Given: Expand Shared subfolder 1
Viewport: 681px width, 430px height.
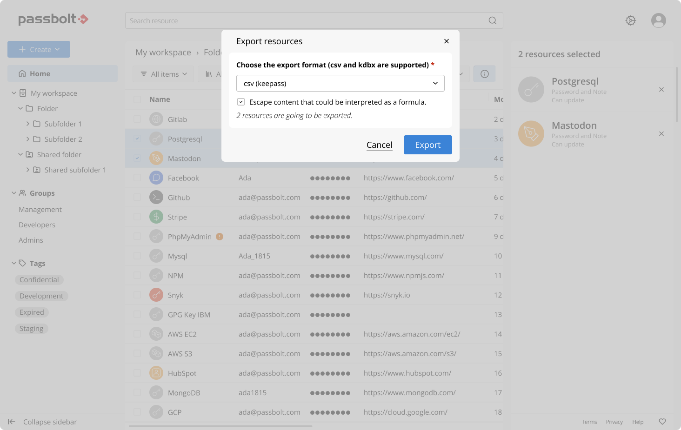Looking at the screenshot, I should click(x=28, y=170).
